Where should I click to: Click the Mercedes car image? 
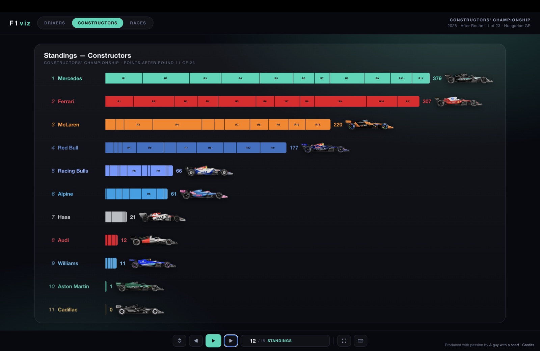click(x=469, y=78)
